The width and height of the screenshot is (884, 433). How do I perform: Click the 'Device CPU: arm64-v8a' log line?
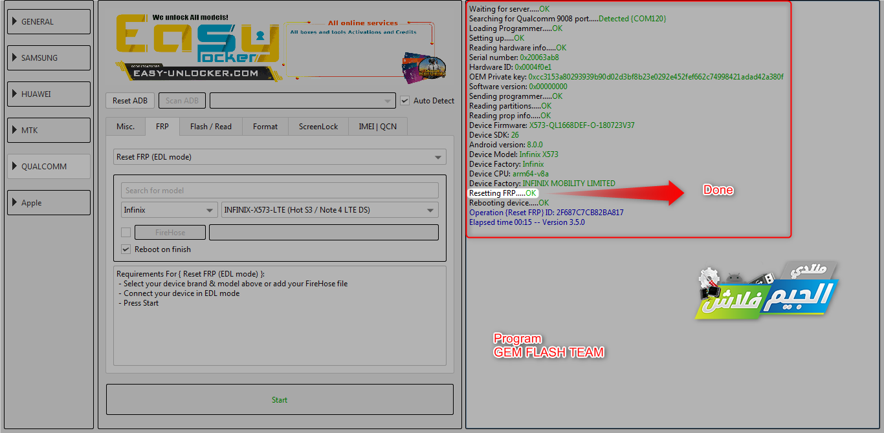pyautogui.click(x=509, y=174)
